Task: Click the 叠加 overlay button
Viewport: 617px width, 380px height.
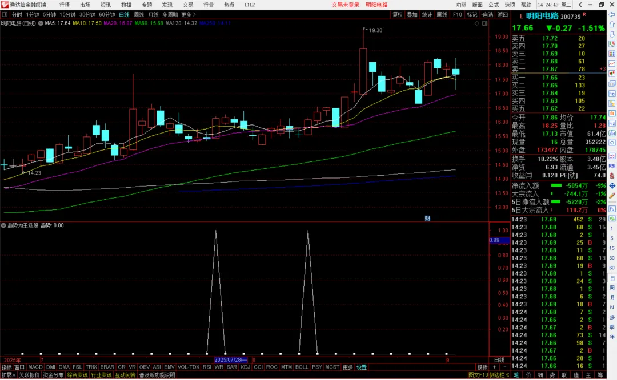Action: click(x=412, y=14)
